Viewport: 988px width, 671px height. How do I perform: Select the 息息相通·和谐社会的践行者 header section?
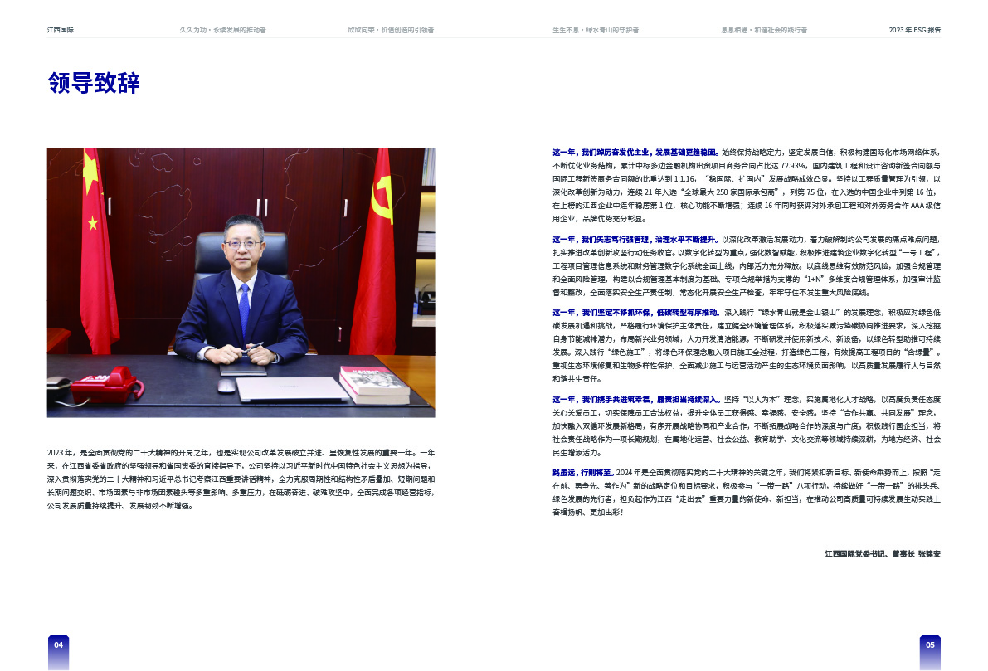[x=764, y=28]
